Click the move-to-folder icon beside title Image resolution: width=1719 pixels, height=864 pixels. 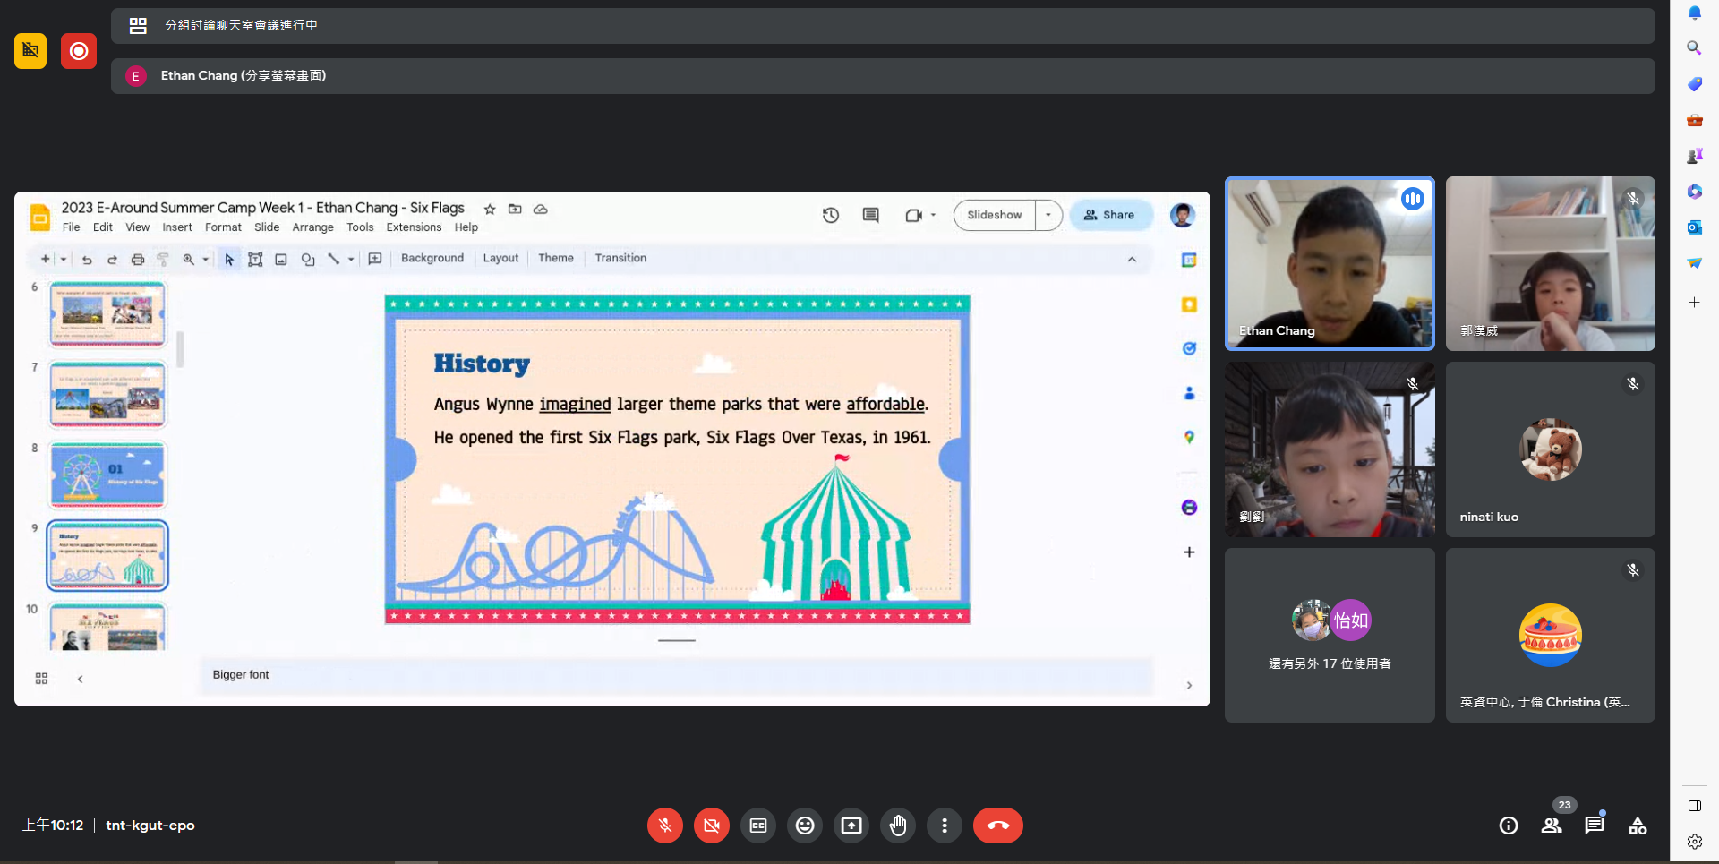515,209
